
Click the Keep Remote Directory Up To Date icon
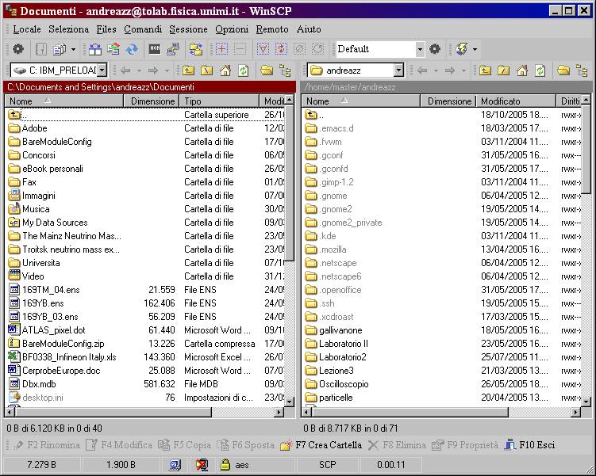click(x=113, y=49)
